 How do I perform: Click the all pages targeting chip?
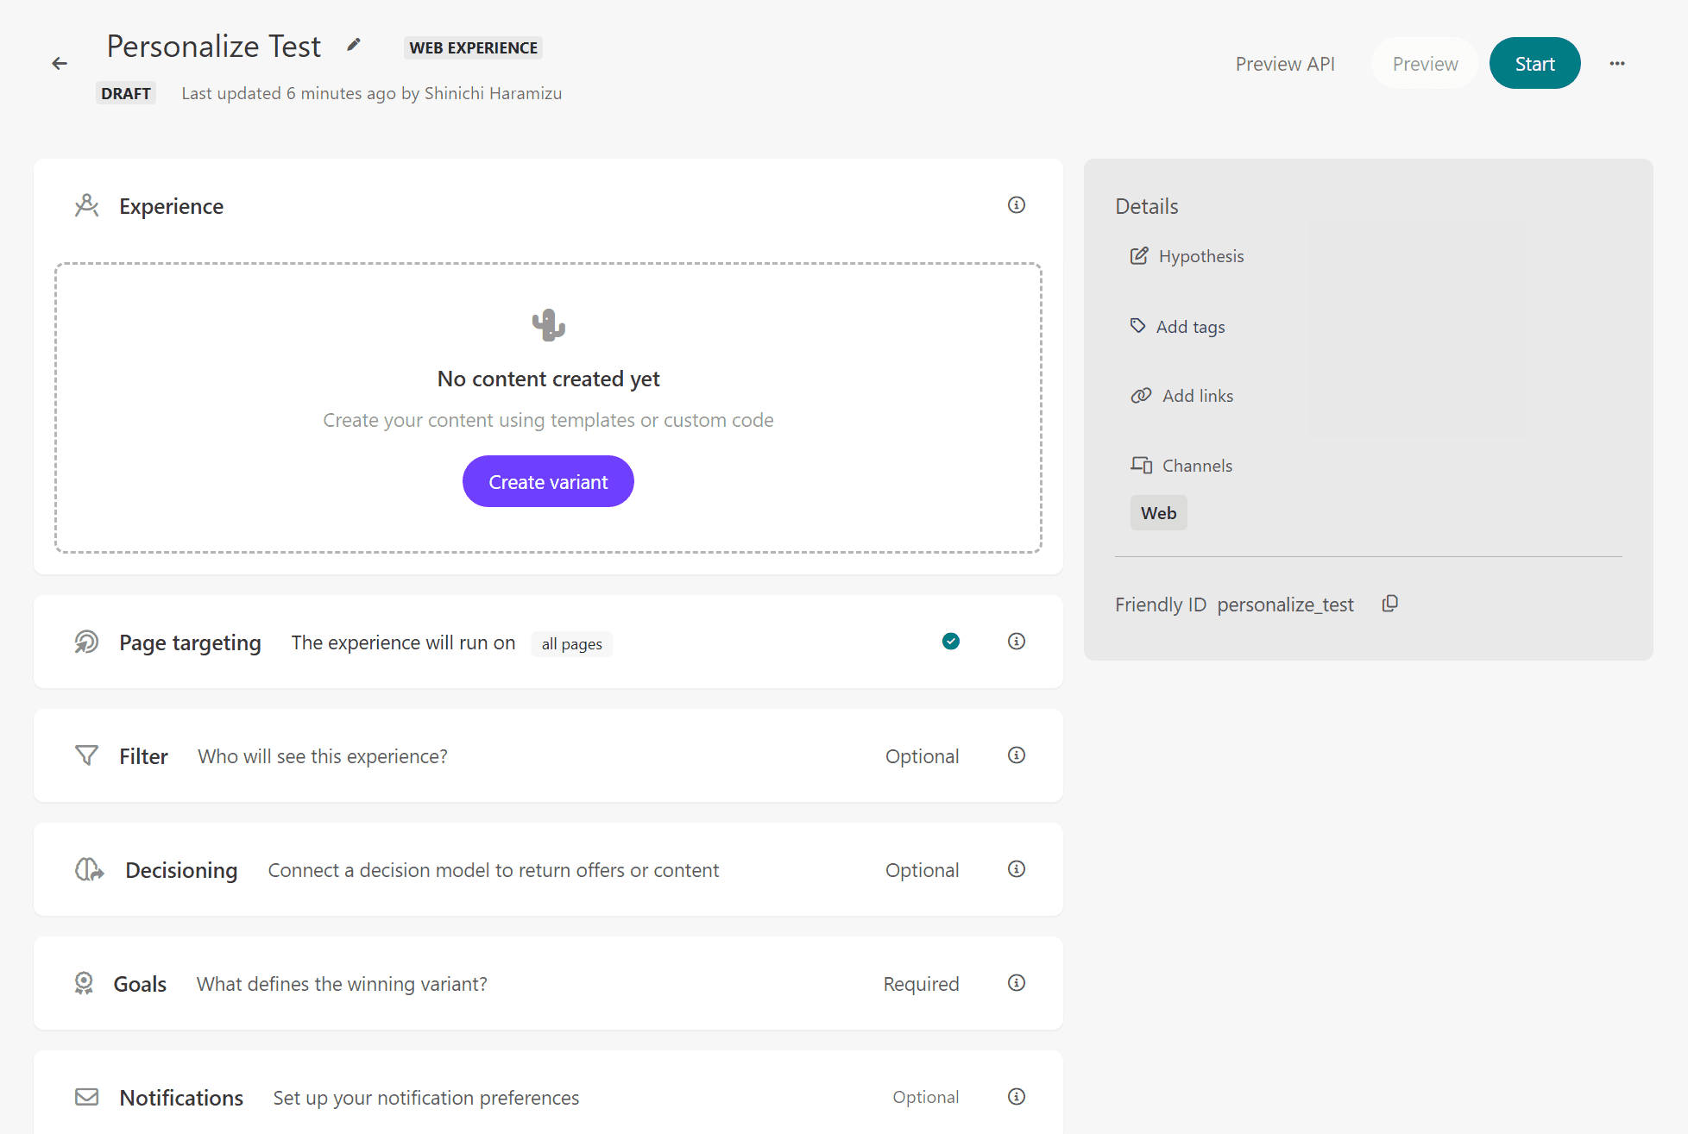[x=571, y=644]
